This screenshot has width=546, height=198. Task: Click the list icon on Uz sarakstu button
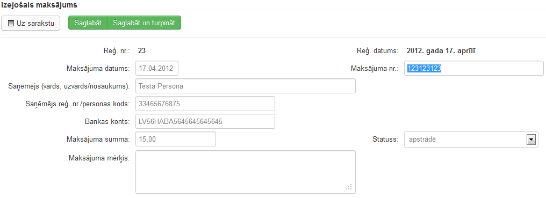click(11, 23)
